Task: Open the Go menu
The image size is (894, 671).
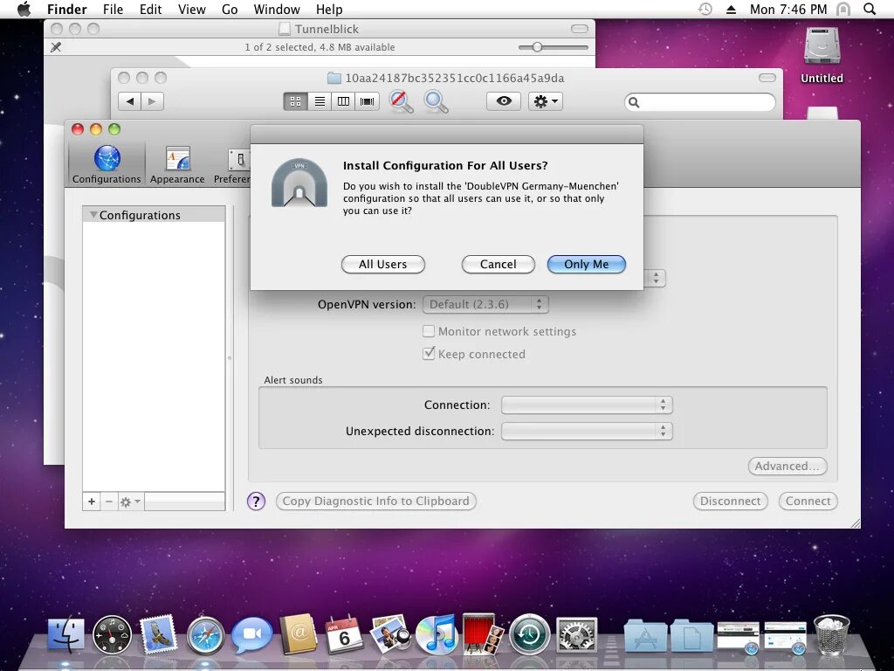Action: 230,9
